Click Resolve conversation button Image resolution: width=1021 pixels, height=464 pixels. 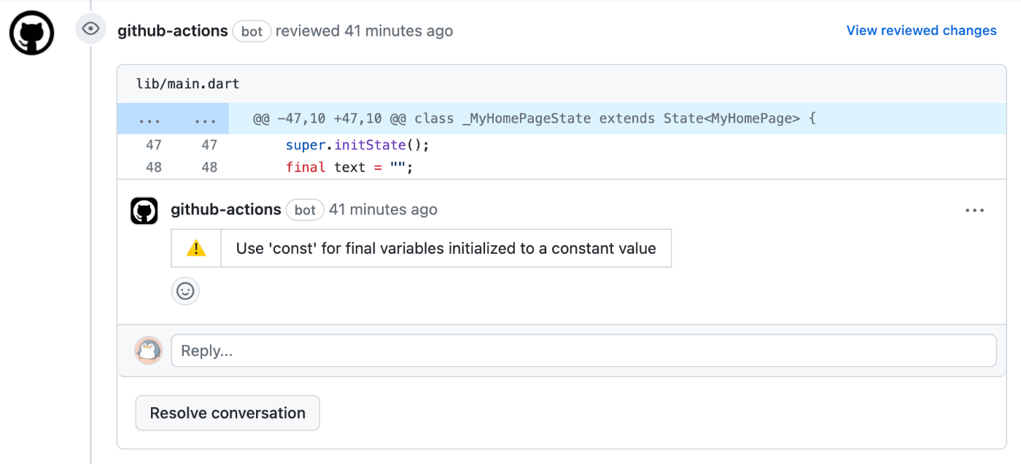pos(228,413)
